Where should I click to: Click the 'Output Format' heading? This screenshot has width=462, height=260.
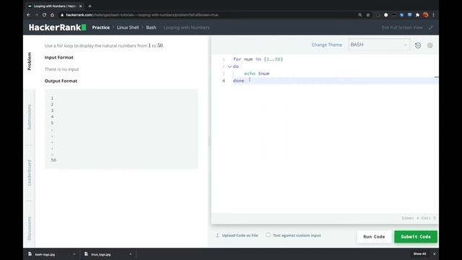click(x=61, y=81)
